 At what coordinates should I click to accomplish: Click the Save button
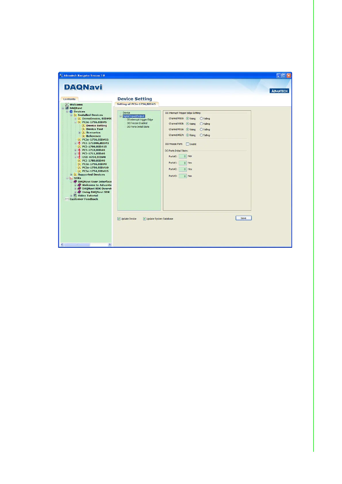(x=244, y=218)
